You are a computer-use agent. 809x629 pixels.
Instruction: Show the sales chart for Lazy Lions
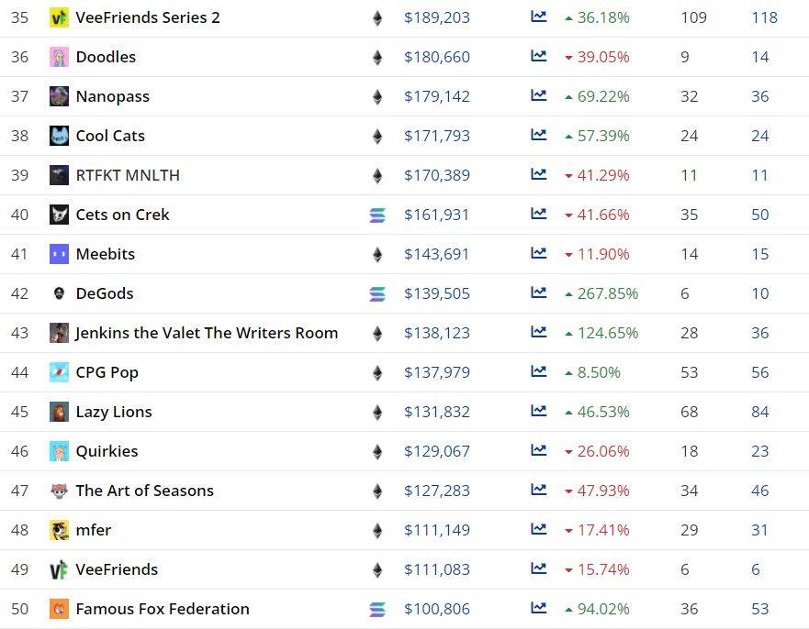[x=538, y=412]
